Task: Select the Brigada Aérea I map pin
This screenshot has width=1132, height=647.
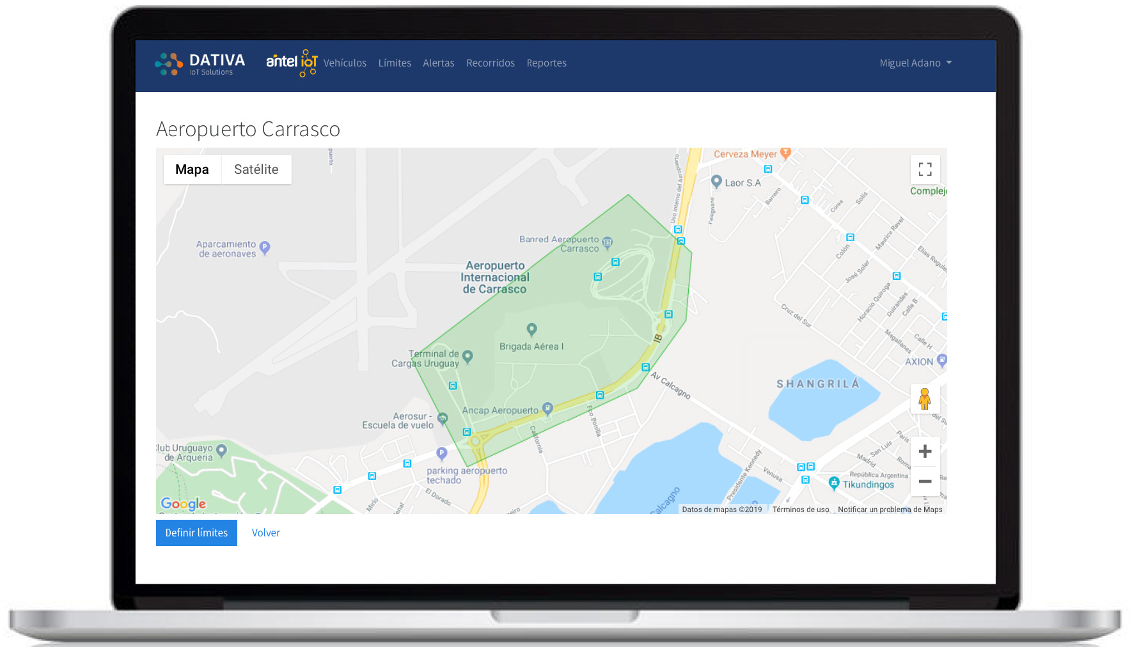Action: coord(531,330)
